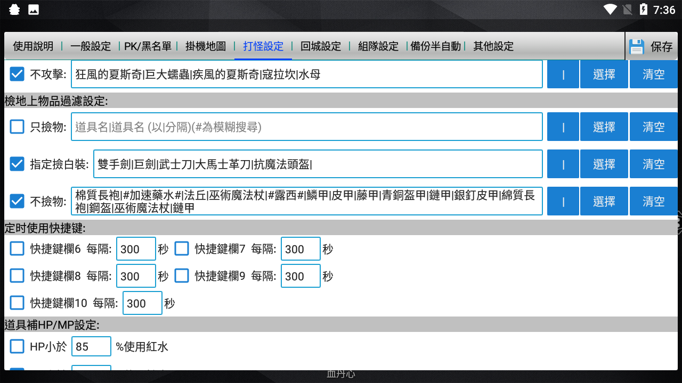This screenshot has height=383, width=682.
Task: Click 選擇 button in 只撿物 row
Action: tap(604, 127)
